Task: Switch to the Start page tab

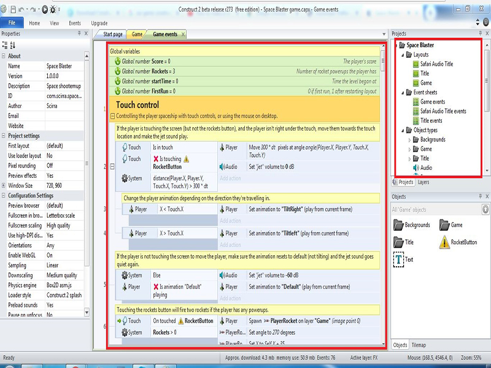Action: (x=113, y=34)
